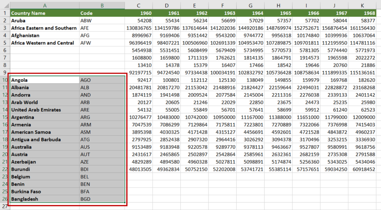Image resolution: width=381 pixels, height=210 pixels.
Task: Click cell containing 9463667
Action: click(x=278, y=147)
